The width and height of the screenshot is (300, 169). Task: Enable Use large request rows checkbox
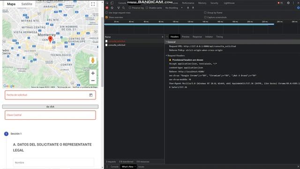[x=106, y=13]
